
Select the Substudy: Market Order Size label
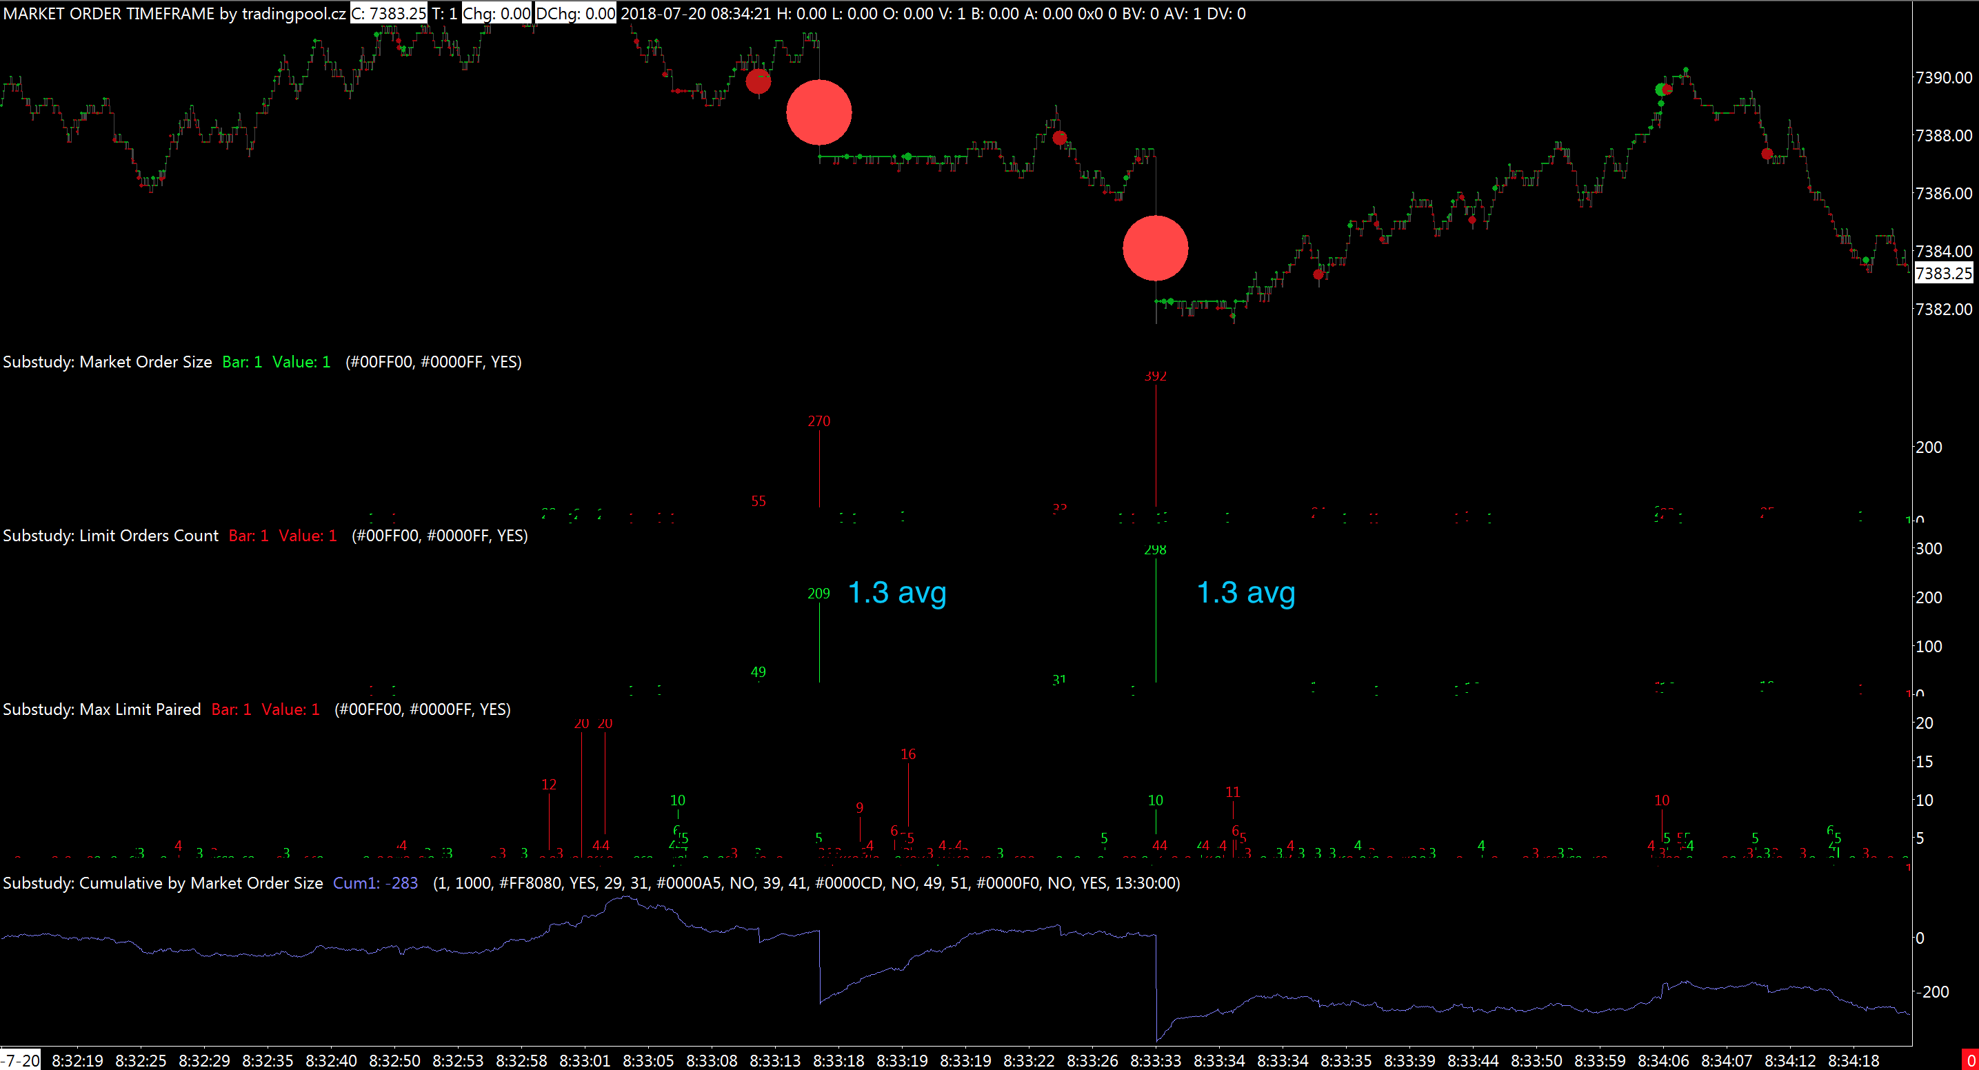pos(108,362)
